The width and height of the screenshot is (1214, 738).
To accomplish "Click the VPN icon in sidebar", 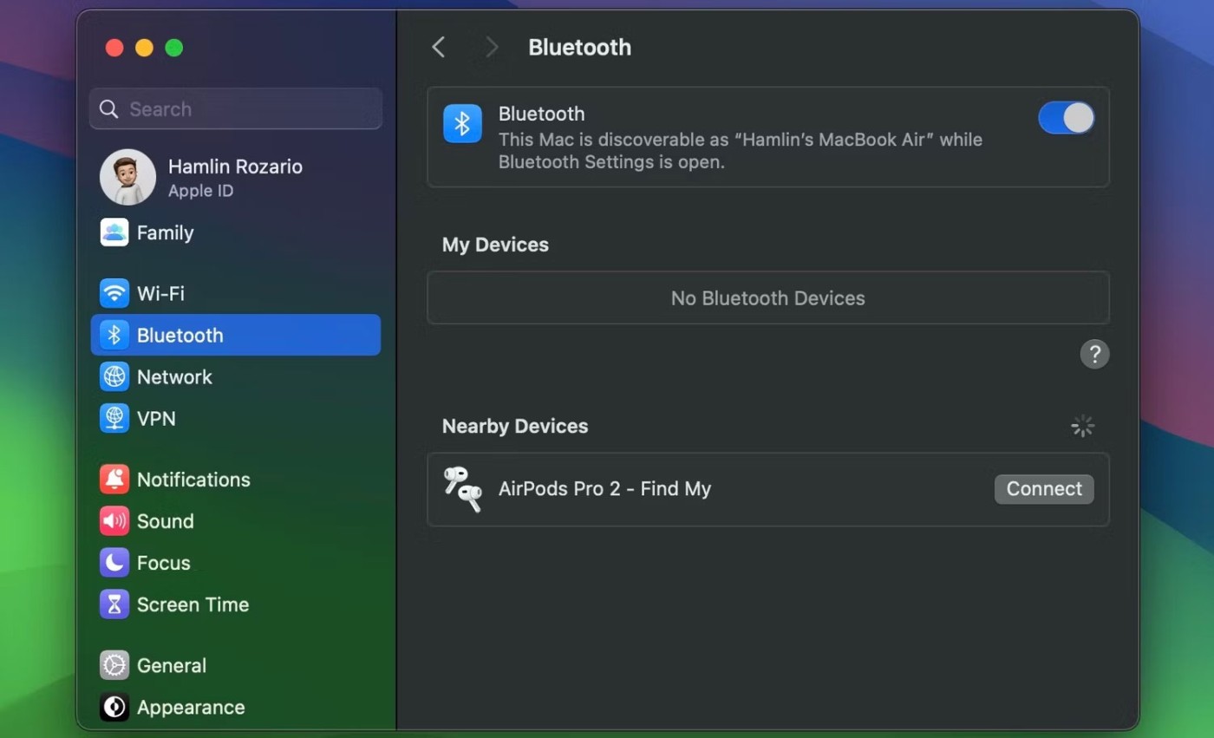I will [114, 419].
